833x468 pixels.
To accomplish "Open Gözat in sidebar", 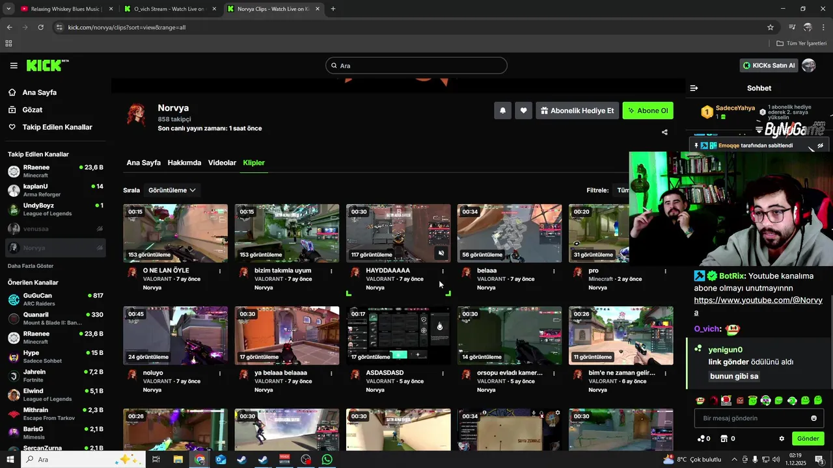I will point(33,110).
